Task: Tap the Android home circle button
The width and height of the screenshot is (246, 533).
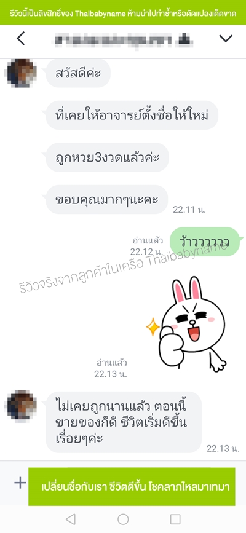Action: coord(123,519)
